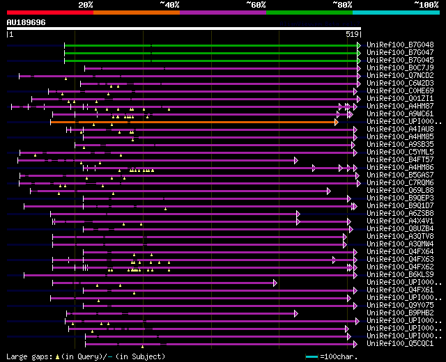Select the UniRef100_A9SB35 hit name
This screenshot has height=362, width=446.
(x=400, y=145)
